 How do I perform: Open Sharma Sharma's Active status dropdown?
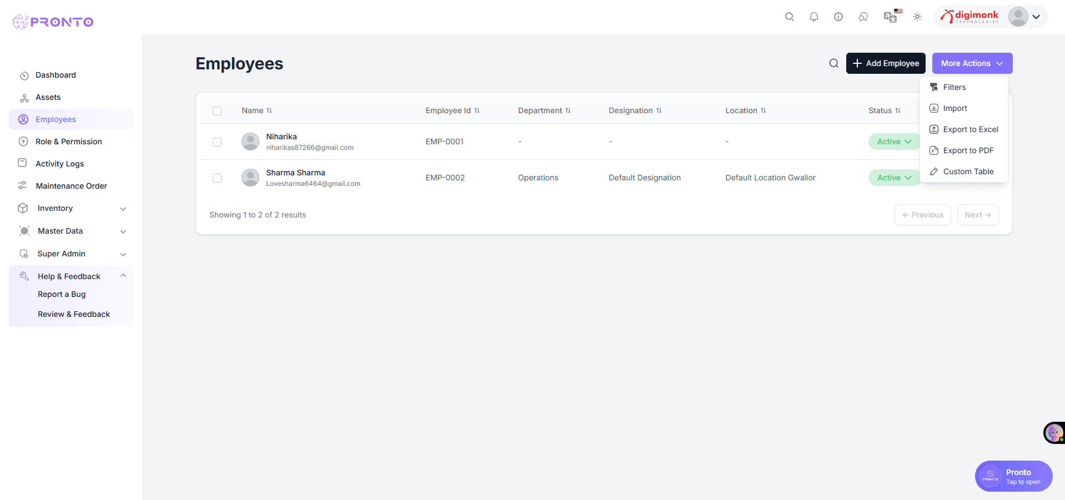coord(894,178)
